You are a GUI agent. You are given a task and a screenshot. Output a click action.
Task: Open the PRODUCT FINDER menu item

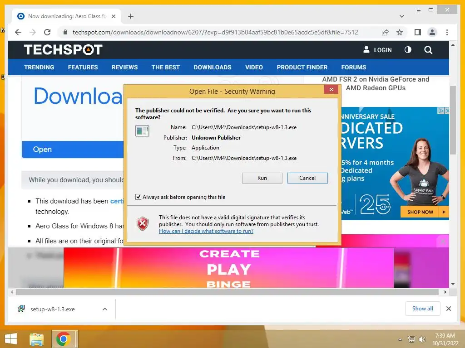click(x=302, y=67)
